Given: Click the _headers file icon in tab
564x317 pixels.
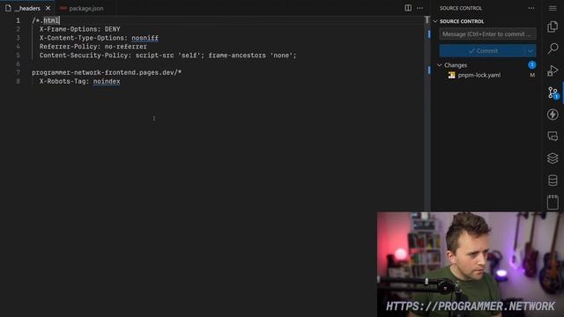Looking at the screenshot, I should [x=8, y=8].
